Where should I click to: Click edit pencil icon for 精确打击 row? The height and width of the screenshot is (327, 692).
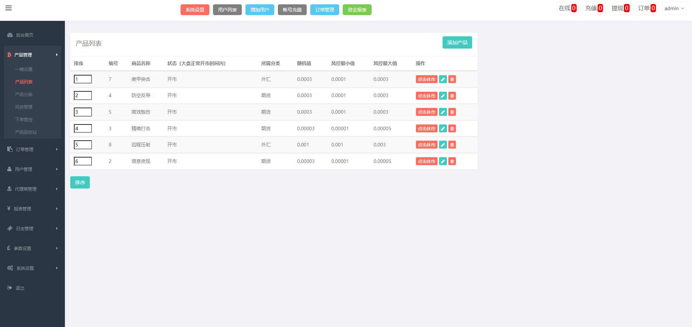click(x=443, y=128)
